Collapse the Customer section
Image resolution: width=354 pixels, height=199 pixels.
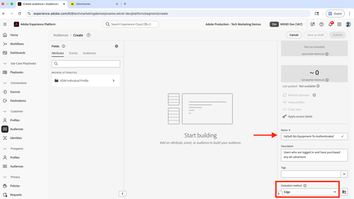5,111
